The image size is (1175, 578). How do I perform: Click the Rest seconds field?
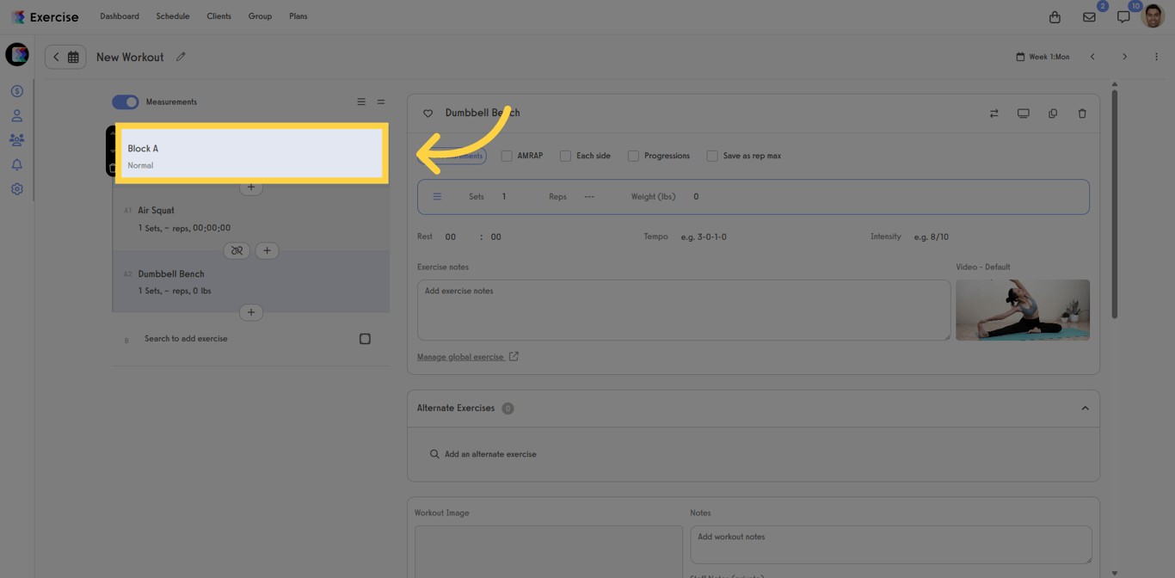(496, 237)
